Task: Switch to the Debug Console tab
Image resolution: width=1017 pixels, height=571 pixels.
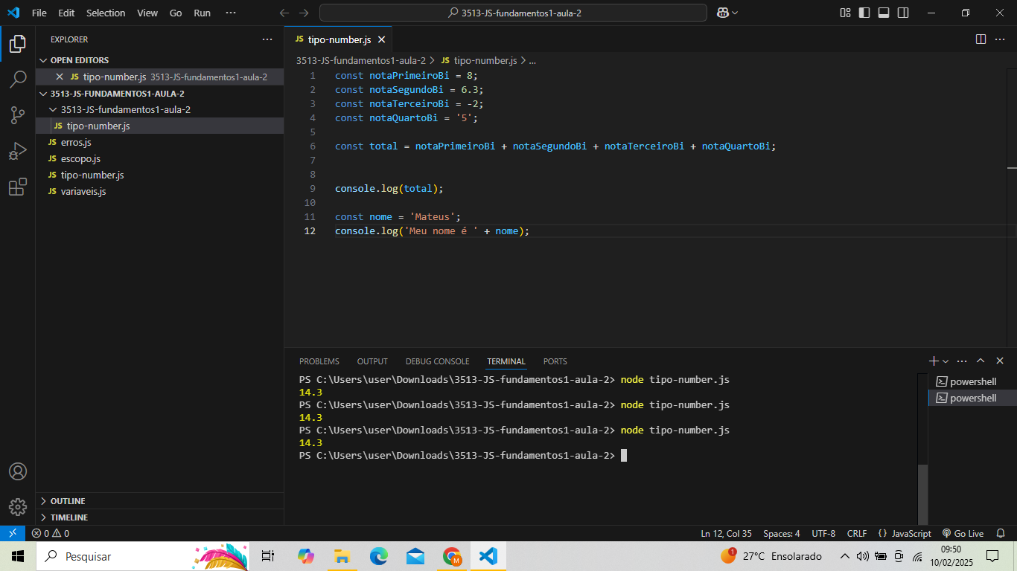Action: [437, 361]
